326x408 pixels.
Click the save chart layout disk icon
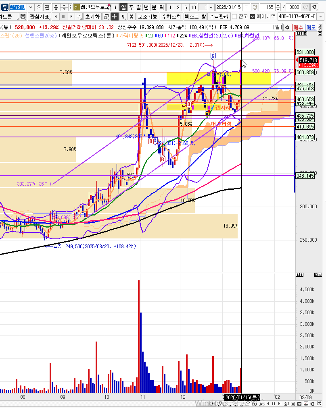click(x=23, y=17)
